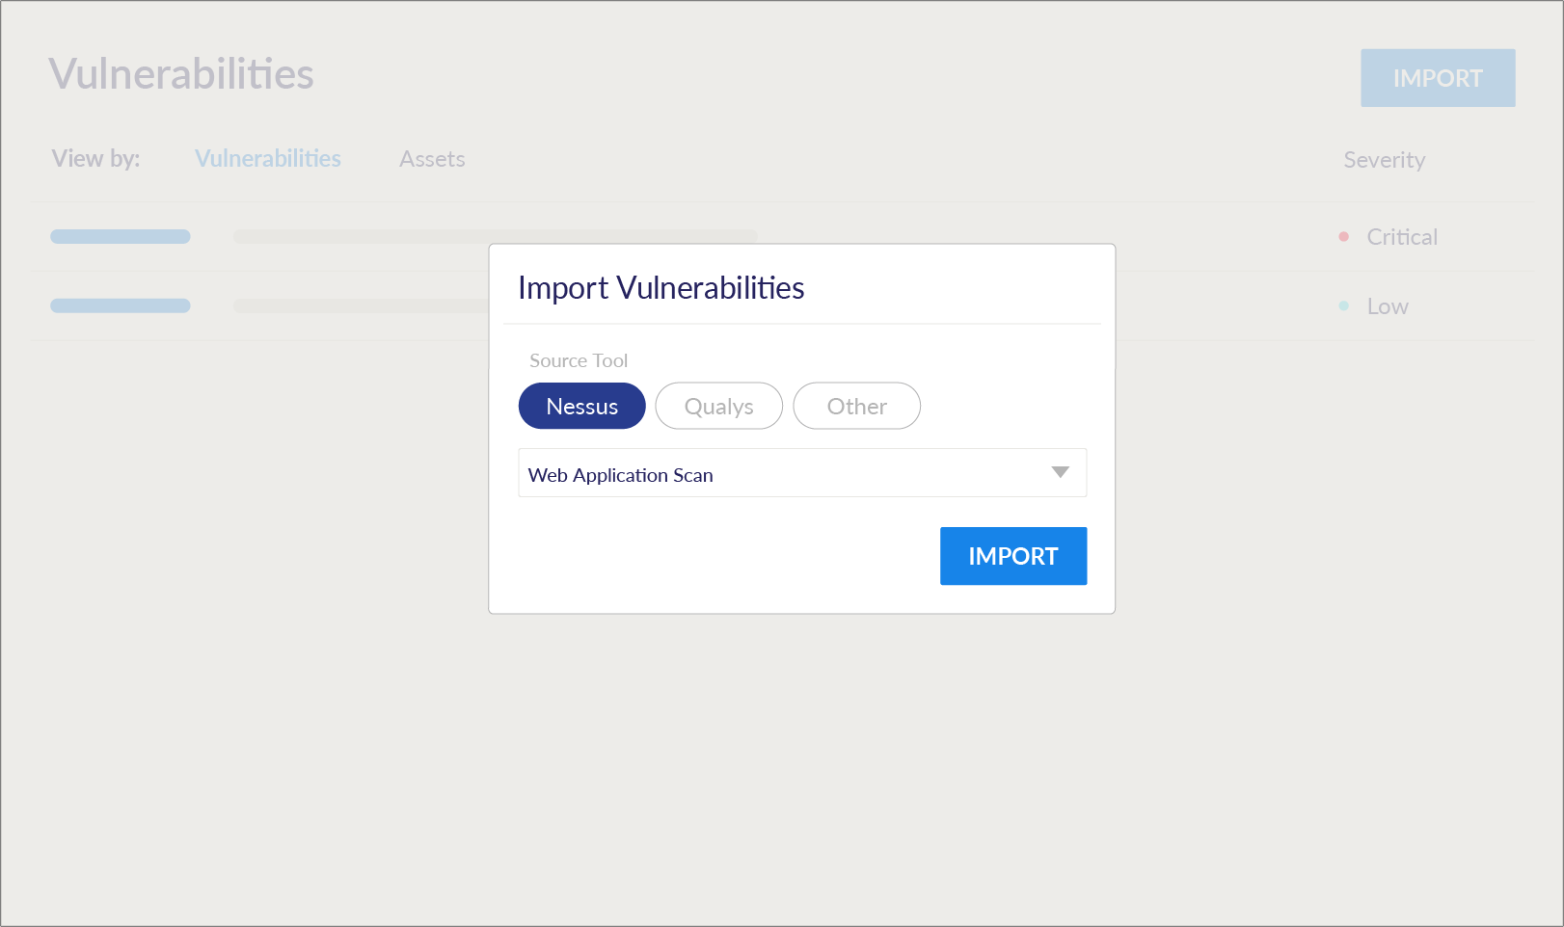Click the blue Low severity dot
The width and height of the screenshot is (1564, 927).
tap(1343, 305)
